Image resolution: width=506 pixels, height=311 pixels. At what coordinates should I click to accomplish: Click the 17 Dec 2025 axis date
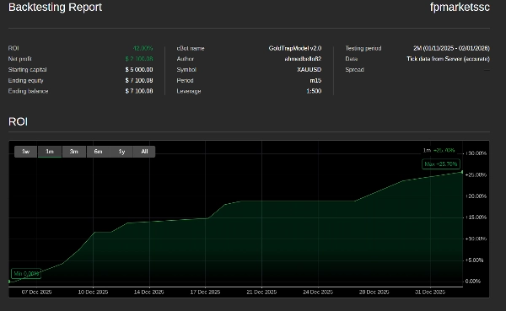pos(205,292)
